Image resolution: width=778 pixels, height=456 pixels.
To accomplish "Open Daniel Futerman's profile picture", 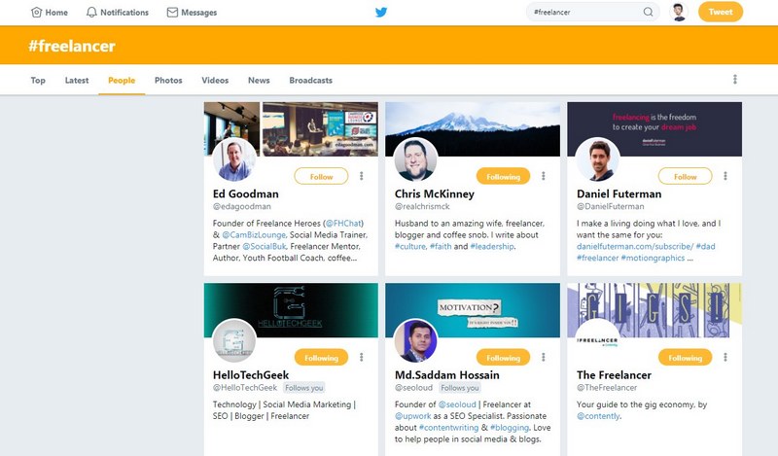I will click(597, 159).
